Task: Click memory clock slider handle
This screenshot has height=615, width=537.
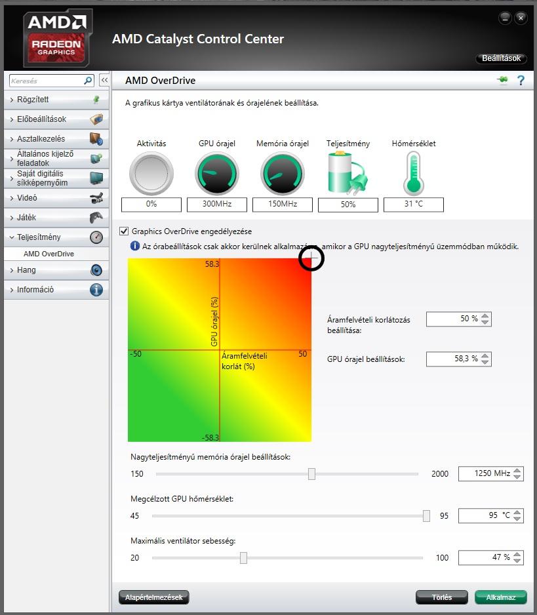Action: [311, 473]
